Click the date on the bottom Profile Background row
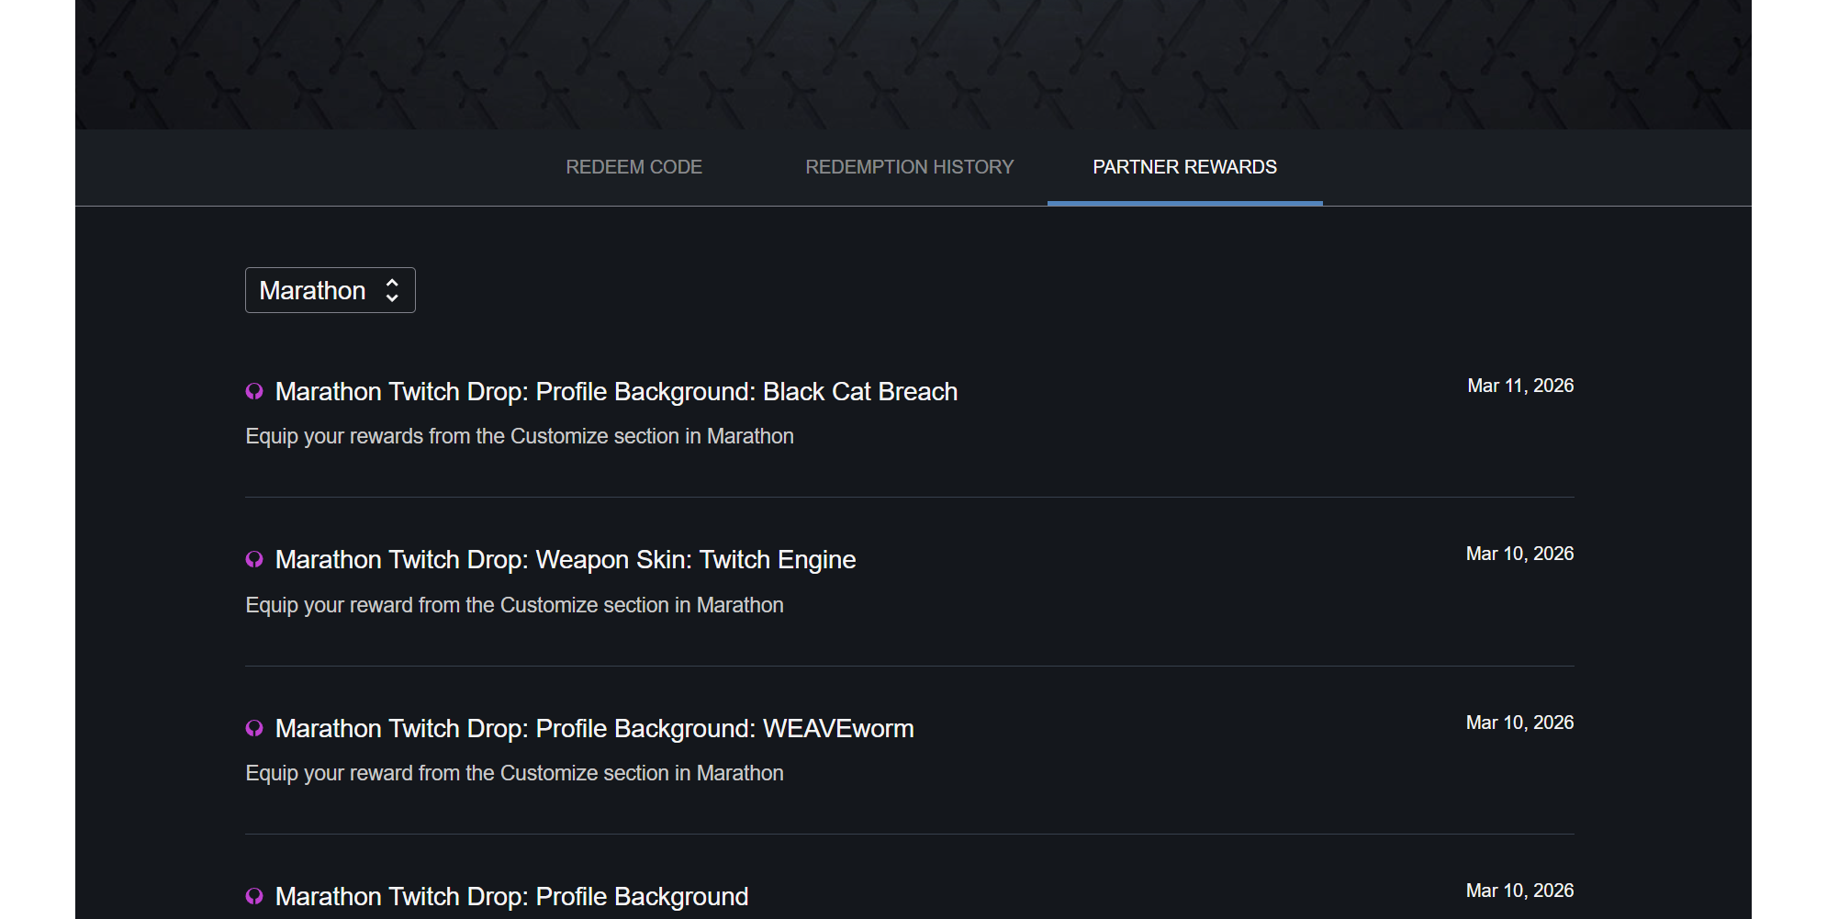This screenshot has height=919, width=1827. (x=1519, y=891)
